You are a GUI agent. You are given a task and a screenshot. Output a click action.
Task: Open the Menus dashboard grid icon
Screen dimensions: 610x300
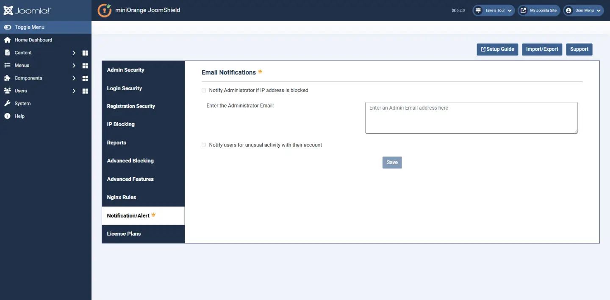(x=85, y=66)
